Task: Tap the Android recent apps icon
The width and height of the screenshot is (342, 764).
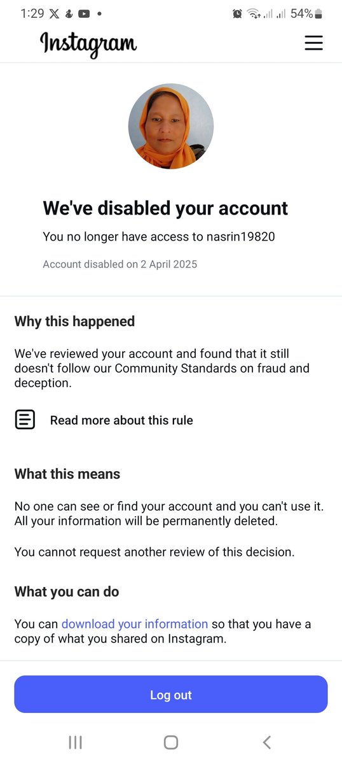Action: (75, 742)
